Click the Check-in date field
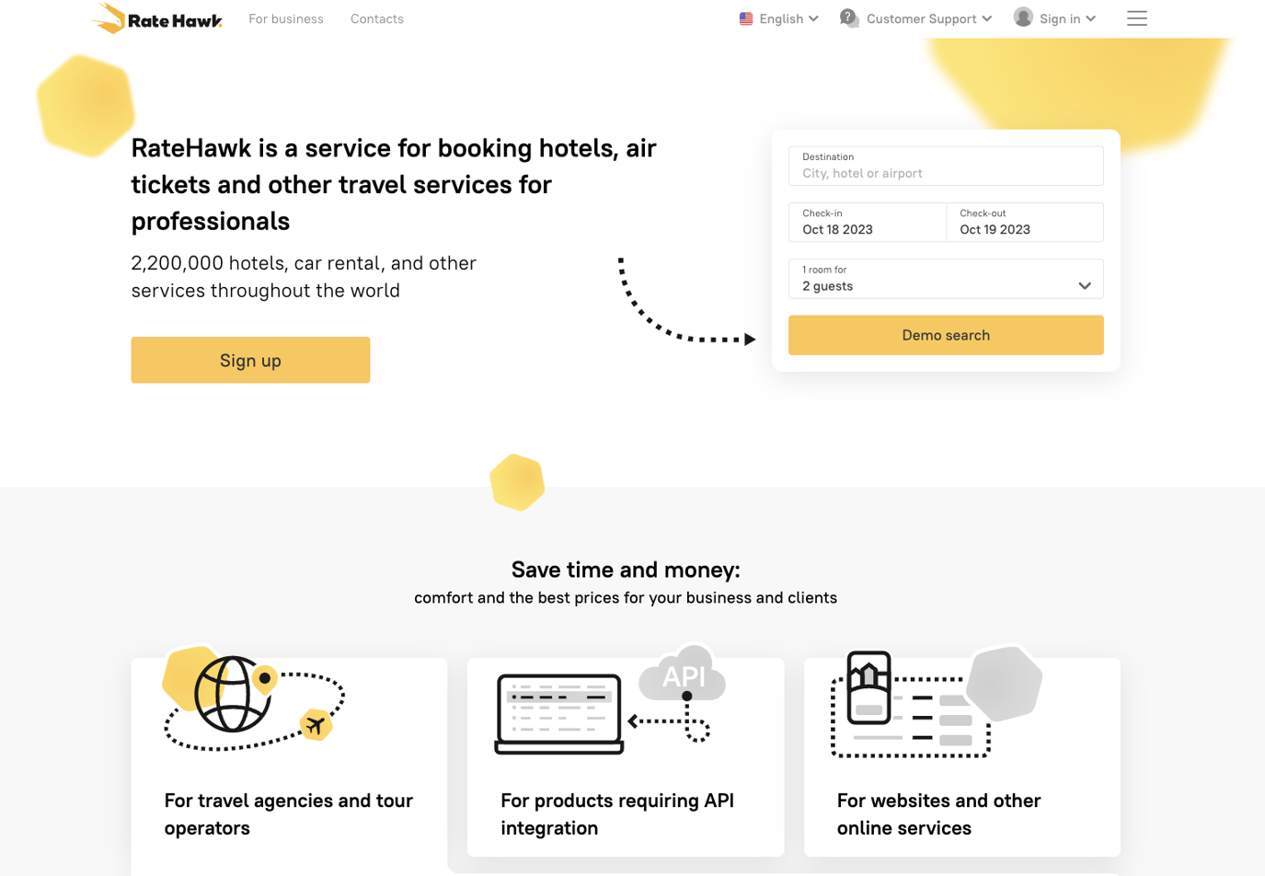Viewport: 1265px width, 876px height. coord(867,222)
